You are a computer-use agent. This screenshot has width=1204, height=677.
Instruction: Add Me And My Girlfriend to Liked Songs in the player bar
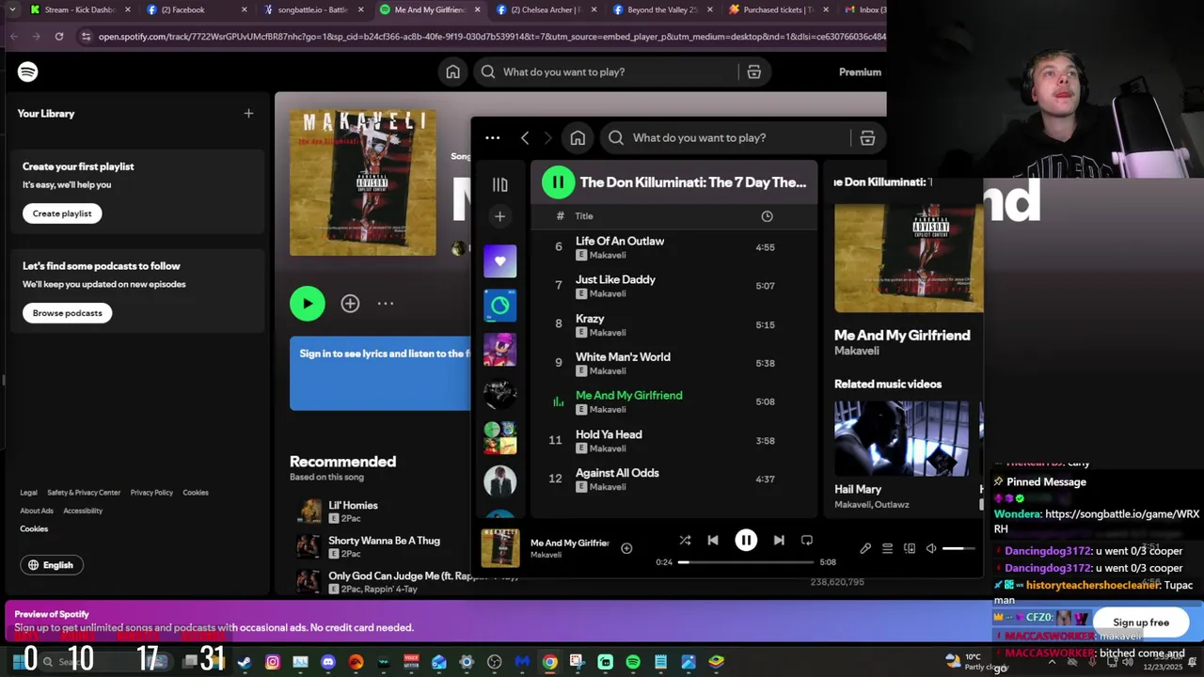[x=626, y=548]
